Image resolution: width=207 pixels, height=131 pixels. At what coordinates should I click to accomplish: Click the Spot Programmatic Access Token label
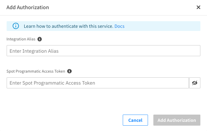(x=36, y=71)
